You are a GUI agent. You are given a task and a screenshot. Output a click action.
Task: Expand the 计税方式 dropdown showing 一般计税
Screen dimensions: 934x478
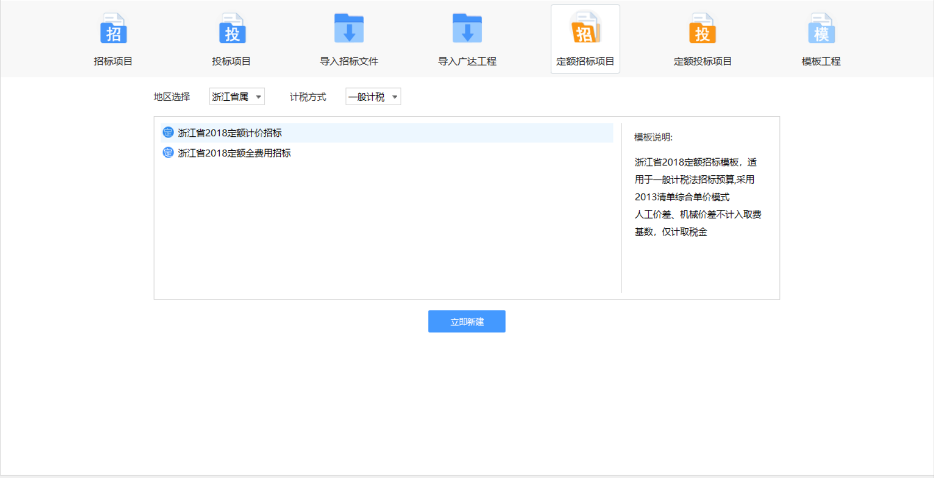click(x=373, y=97)
